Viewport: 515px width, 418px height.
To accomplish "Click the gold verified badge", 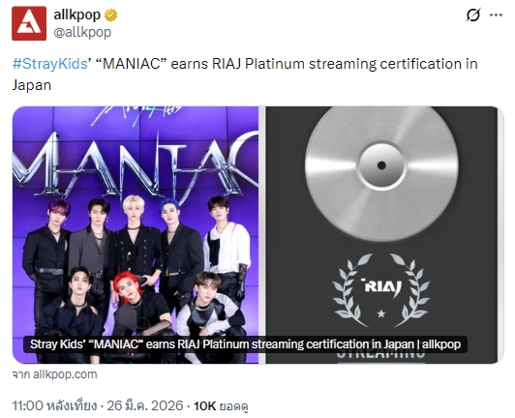I will [x=110, y=15].
